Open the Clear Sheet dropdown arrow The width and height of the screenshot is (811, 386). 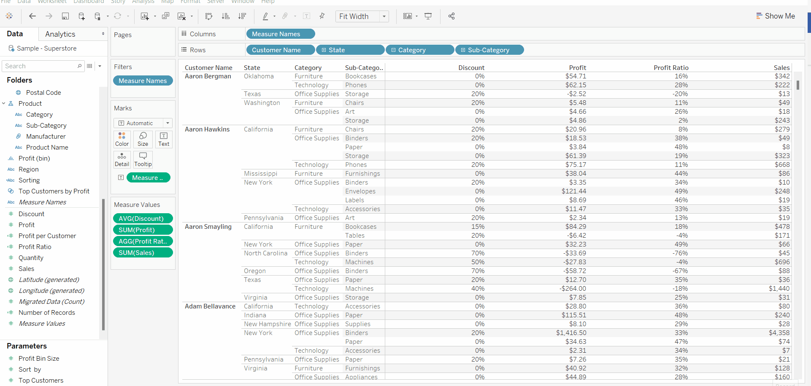[192, 16]
